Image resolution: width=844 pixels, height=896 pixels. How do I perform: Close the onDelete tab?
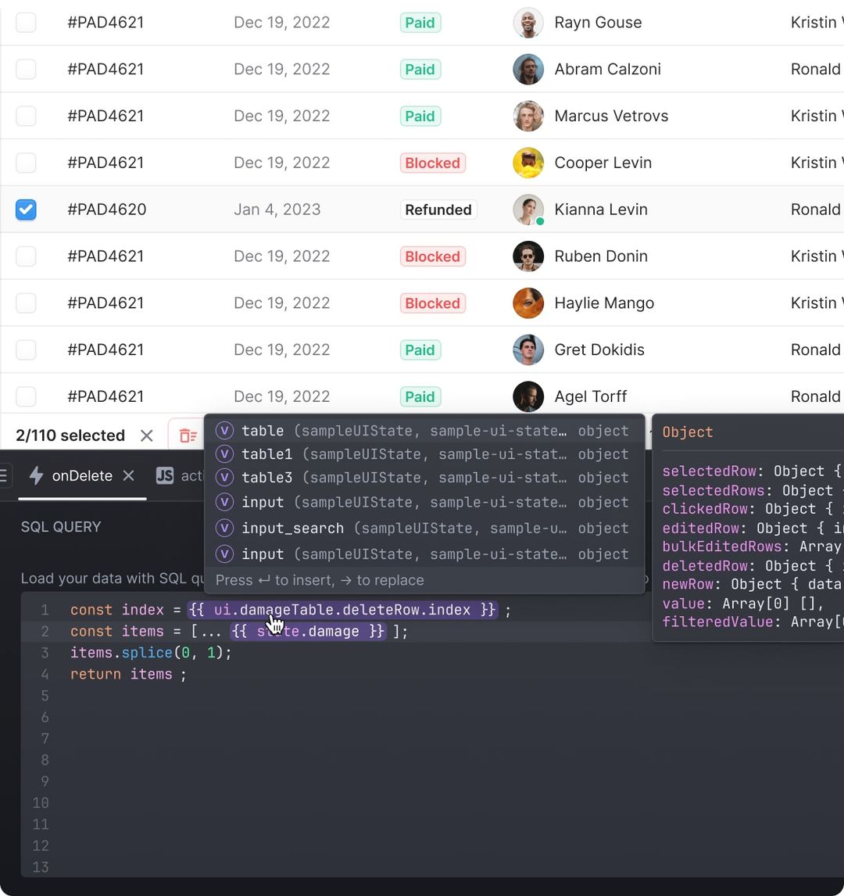127,475
